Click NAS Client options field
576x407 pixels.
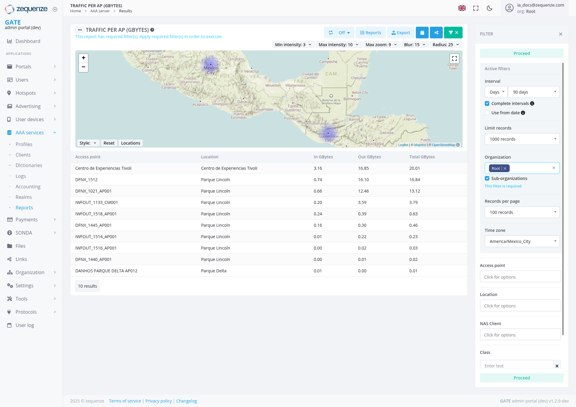click(x=520, y=335)
